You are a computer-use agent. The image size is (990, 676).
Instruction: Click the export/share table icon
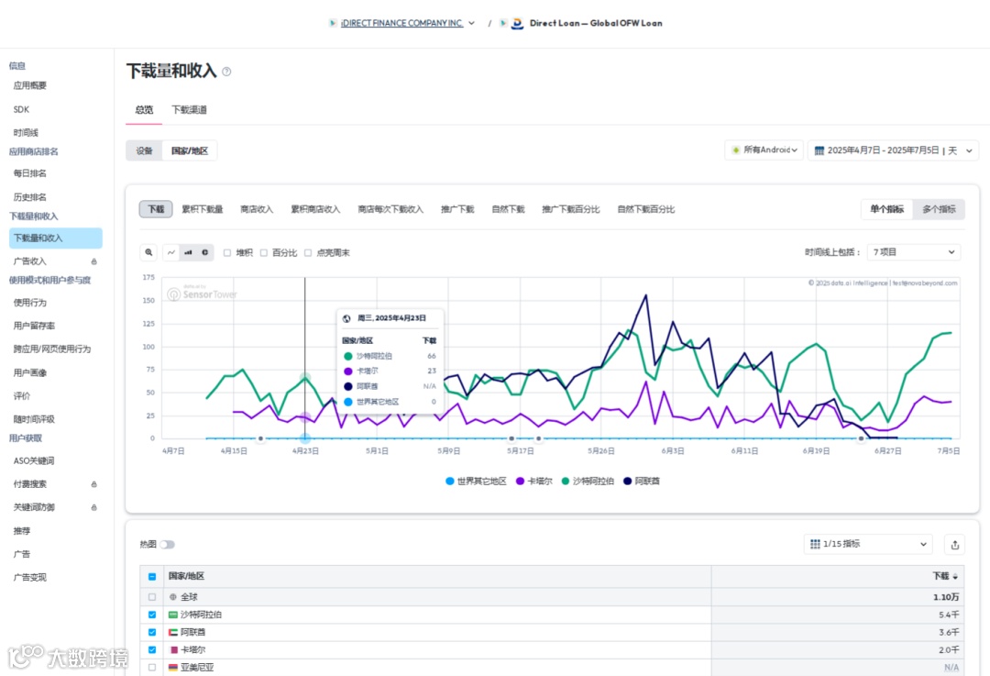point(954,545)
